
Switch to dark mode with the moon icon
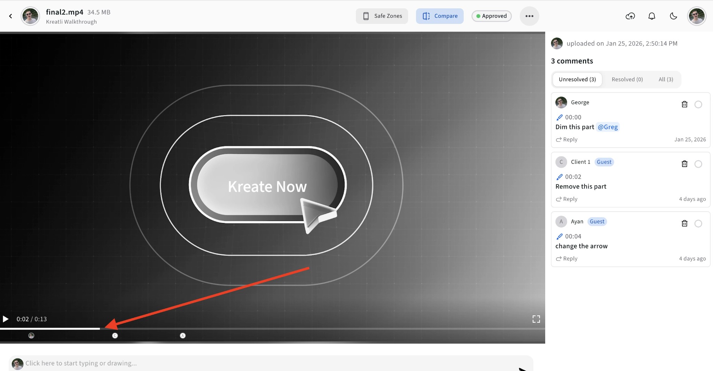[x=673, y=16]
